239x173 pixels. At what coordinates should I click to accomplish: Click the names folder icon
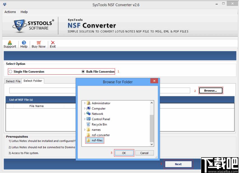89,130
